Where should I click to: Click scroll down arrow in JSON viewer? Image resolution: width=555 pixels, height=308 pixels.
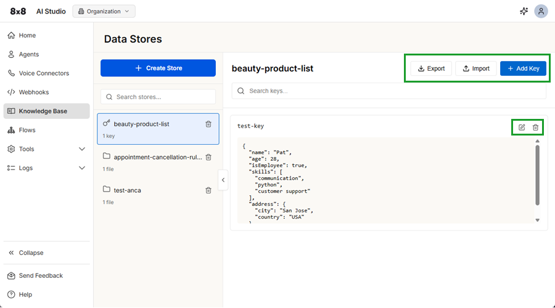pos(537,220)
